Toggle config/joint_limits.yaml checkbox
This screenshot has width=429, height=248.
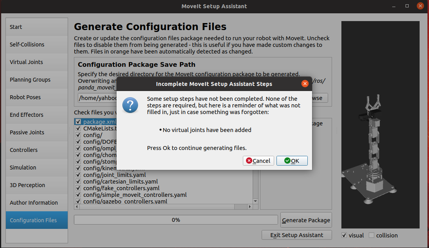coord(78,175)
